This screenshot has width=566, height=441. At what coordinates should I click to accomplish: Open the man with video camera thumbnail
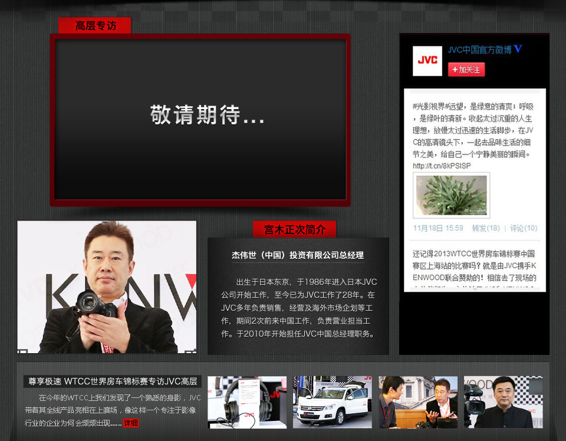point(503,403)
